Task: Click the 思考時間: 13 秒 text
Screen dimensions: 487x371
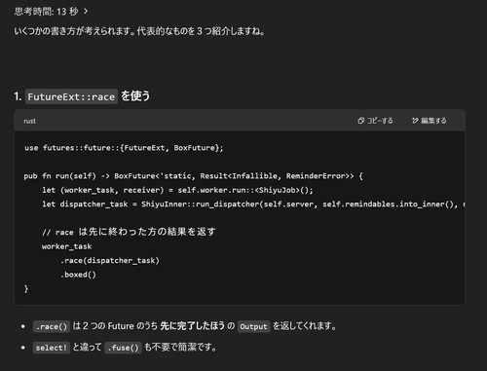Action: coord(47,12)
